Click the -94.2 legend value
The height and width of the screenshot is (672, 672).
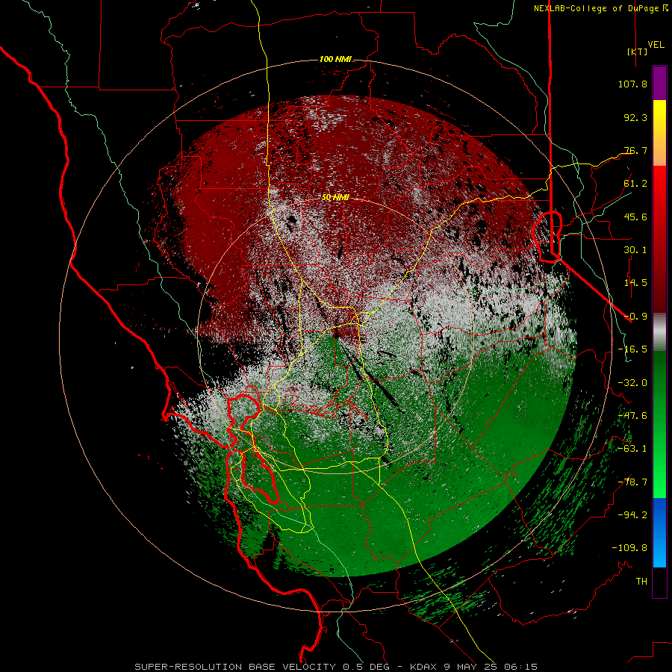(632, 515)
